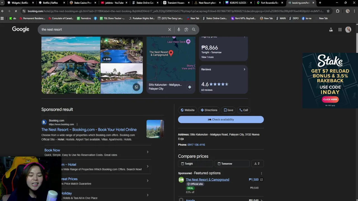This screenshot has width=358, height=201.
Task: Open the Chrome profile avatar
Action: tap(347, 11)
